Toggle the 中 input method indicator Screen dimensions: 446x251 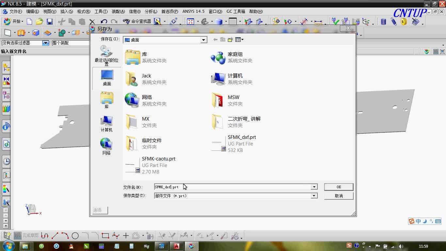[x=418, y=221]
